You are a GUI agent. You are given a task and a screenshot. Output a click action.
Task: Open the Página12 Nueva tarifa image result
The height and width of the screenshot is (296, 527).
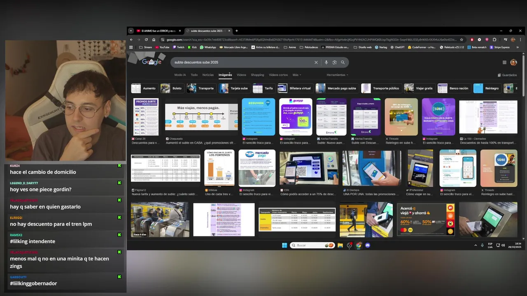click(166, 168)
